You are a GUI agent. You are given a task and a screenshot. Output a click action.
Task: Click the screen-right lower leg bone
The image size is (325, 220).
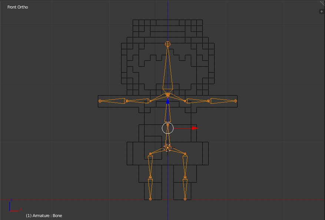pyautogui.click(x=185, y=189)
